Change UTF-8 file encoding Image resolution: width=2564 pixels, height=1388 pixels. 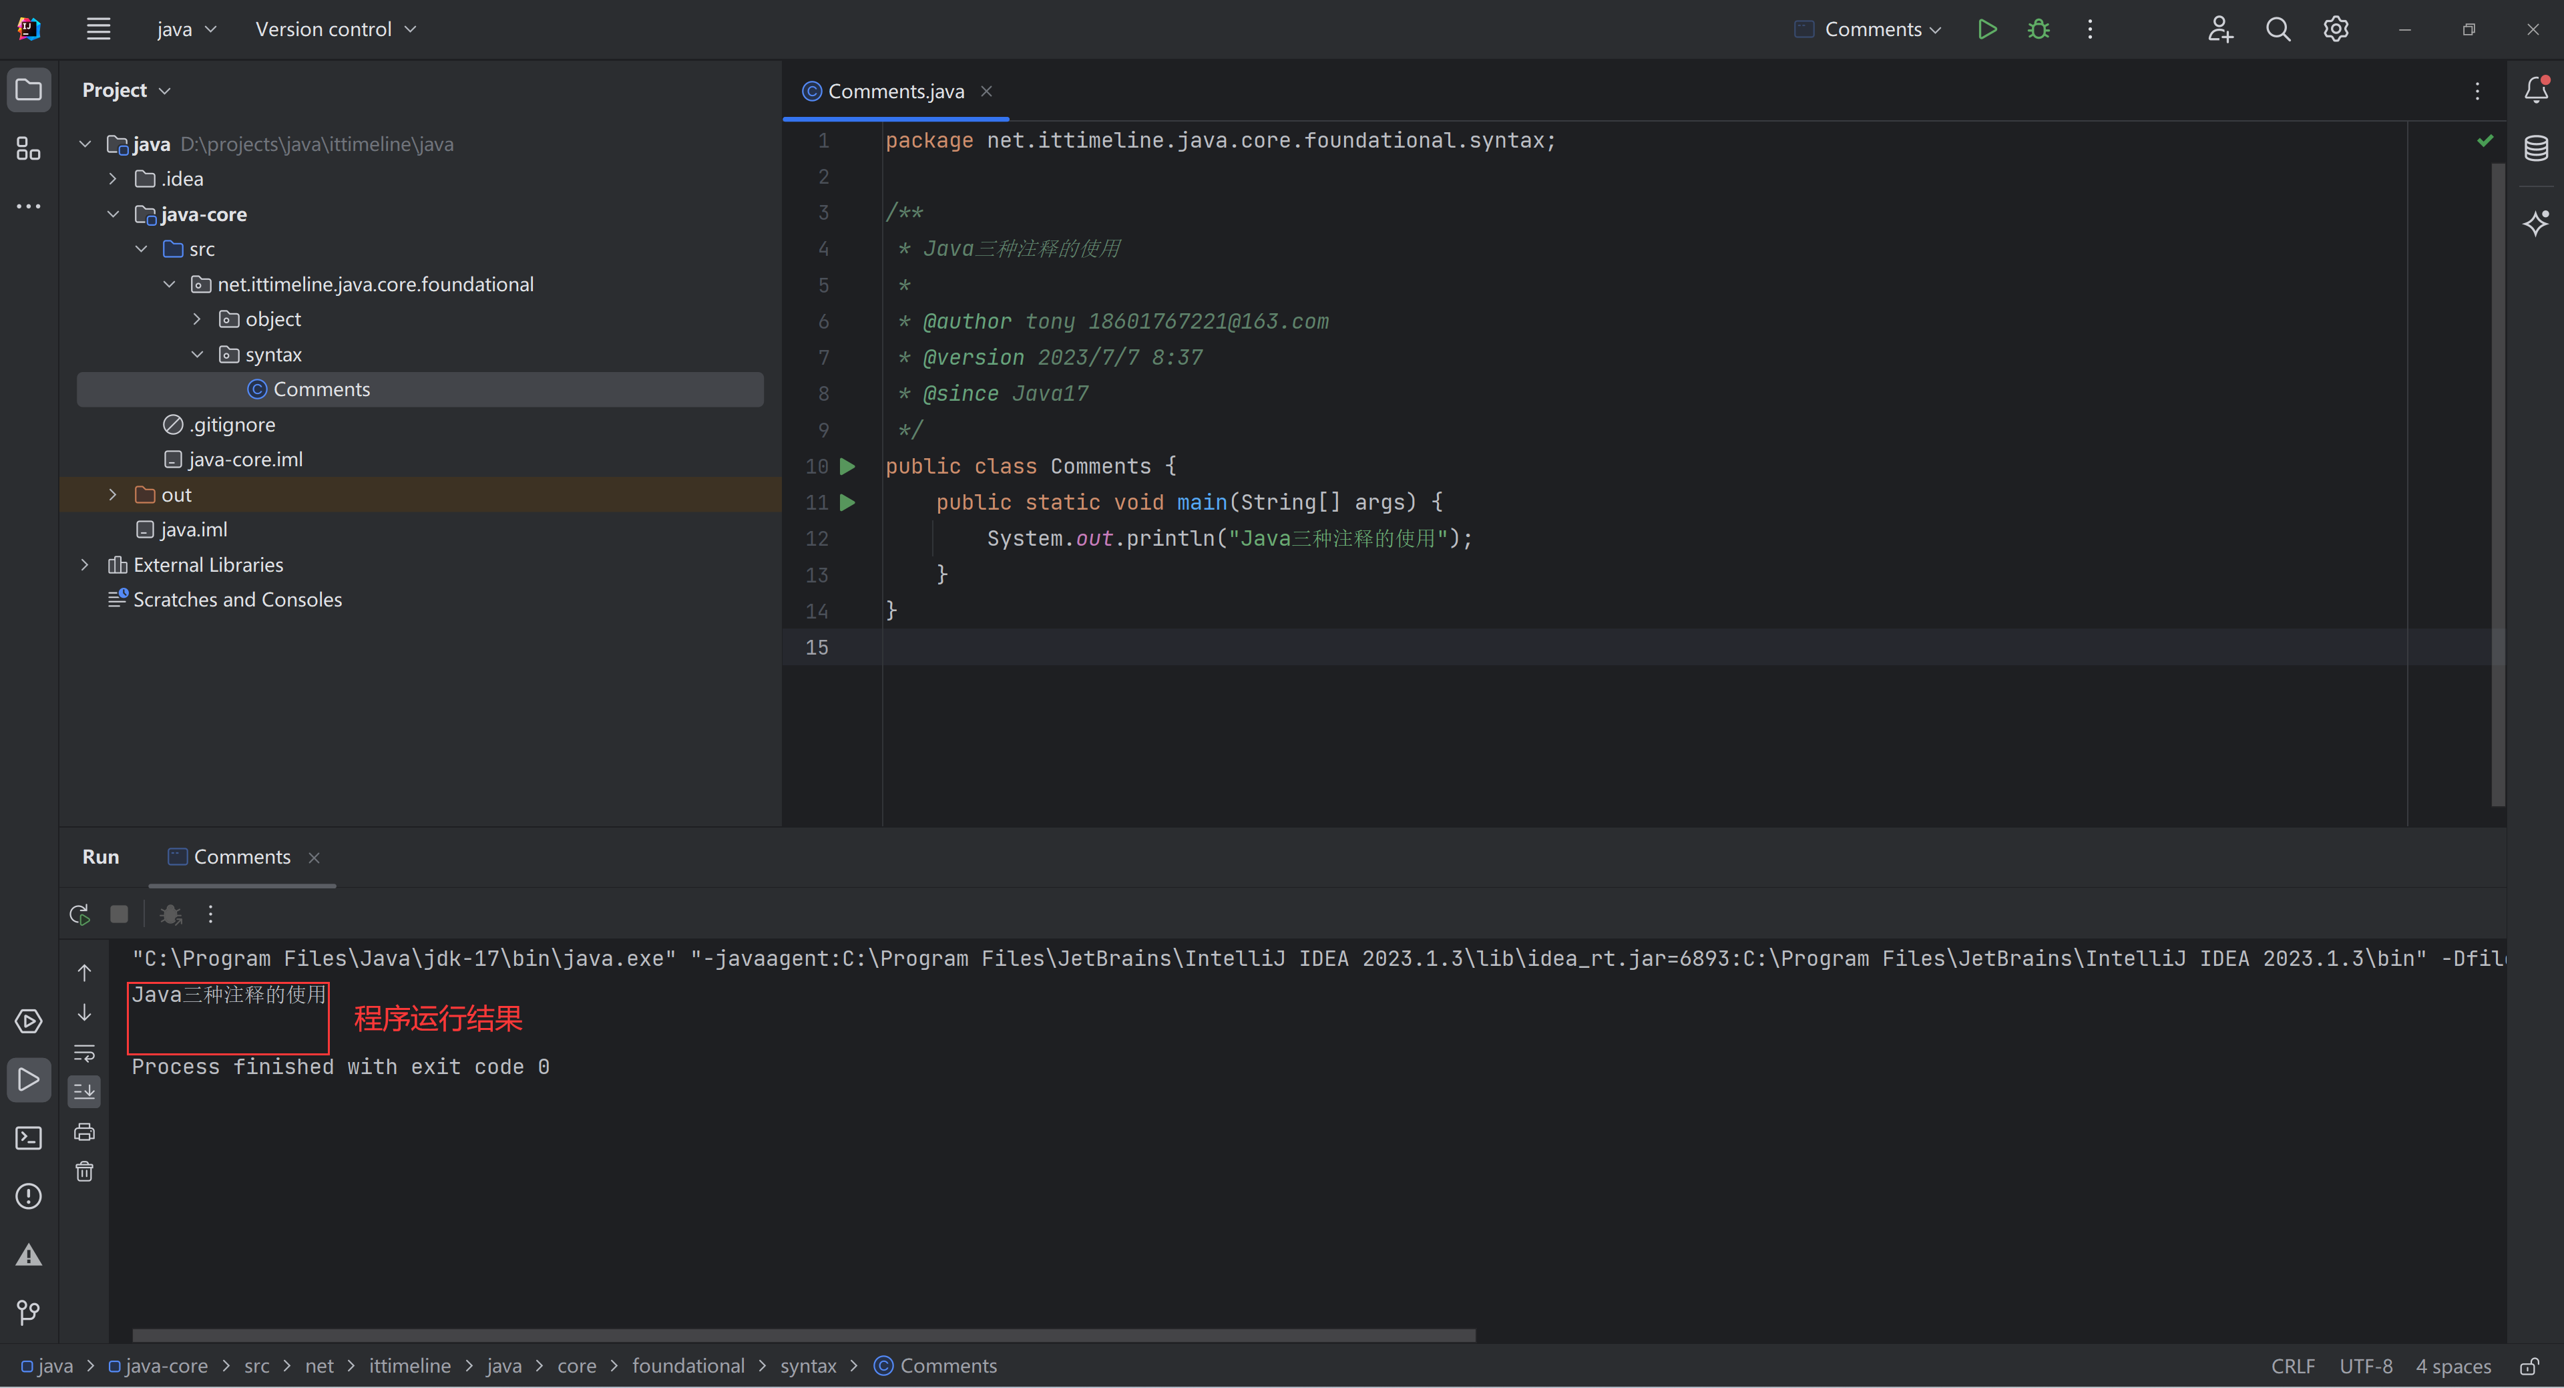(x=2366, y=1366)
